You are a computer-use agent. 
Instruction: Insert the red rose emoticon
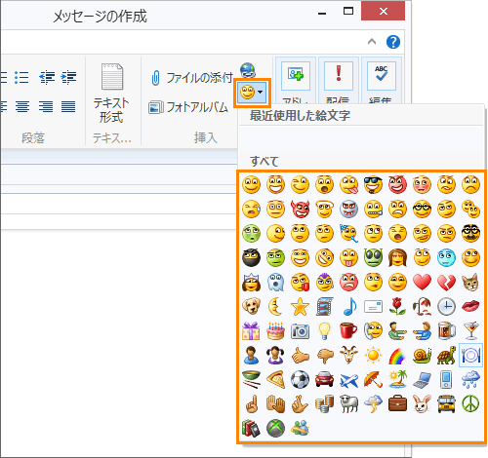coord(397,306)
